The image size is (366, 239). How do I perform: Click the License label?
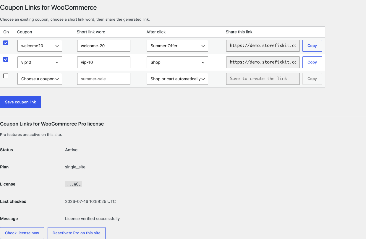point(8,184)
